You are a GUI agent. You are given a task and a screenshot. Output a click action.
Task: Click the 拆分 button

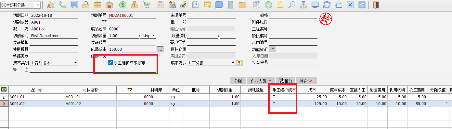tap(286, 81)
